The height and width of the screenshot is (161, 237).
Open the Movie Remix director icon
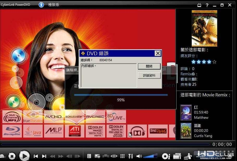188,156
